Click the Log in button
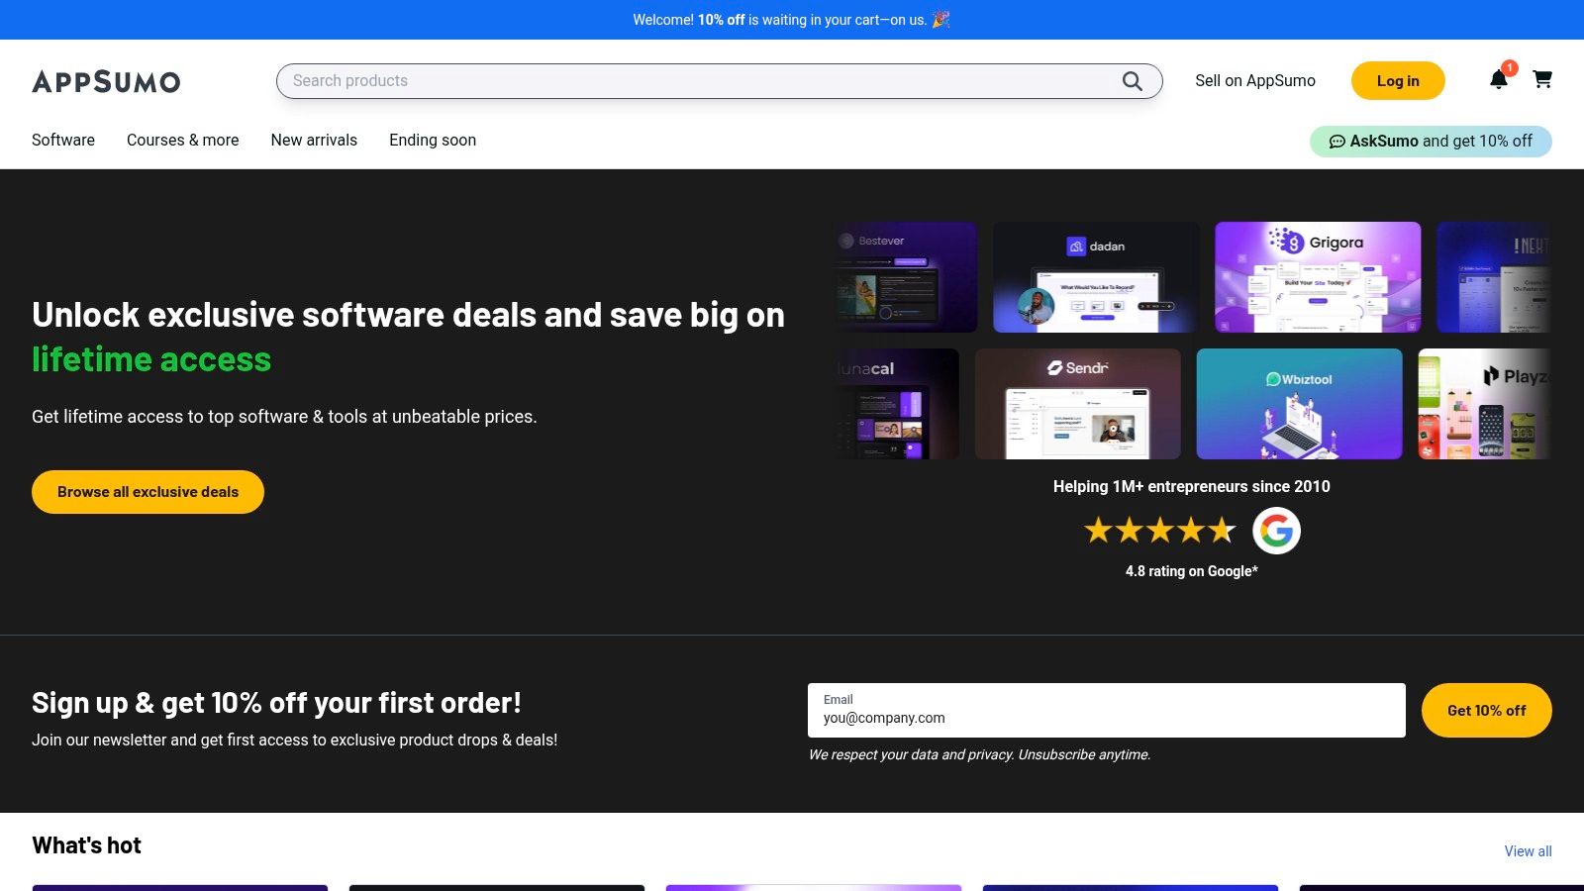1584x891 pixels. tap(1398, 81)
